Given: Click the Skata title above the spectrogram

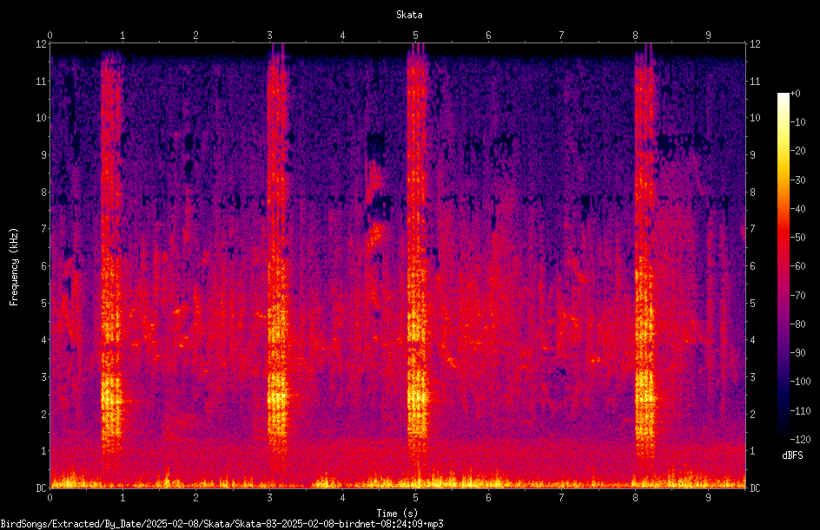Looking at the screenshot, I should tap(409, 15).
